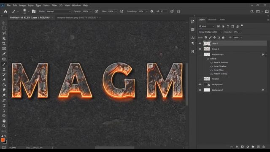Switch to the Channels tab
The width and height of the screenshot is (270, 152).
pos(212,20)
